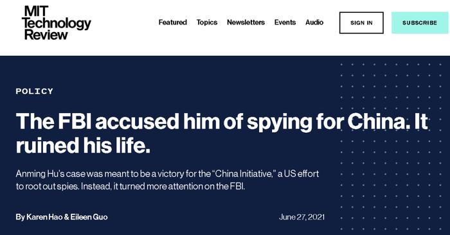Screen dimensions: 450x235
Task: Open the Policy category label
Action: (x=35, y=91)
